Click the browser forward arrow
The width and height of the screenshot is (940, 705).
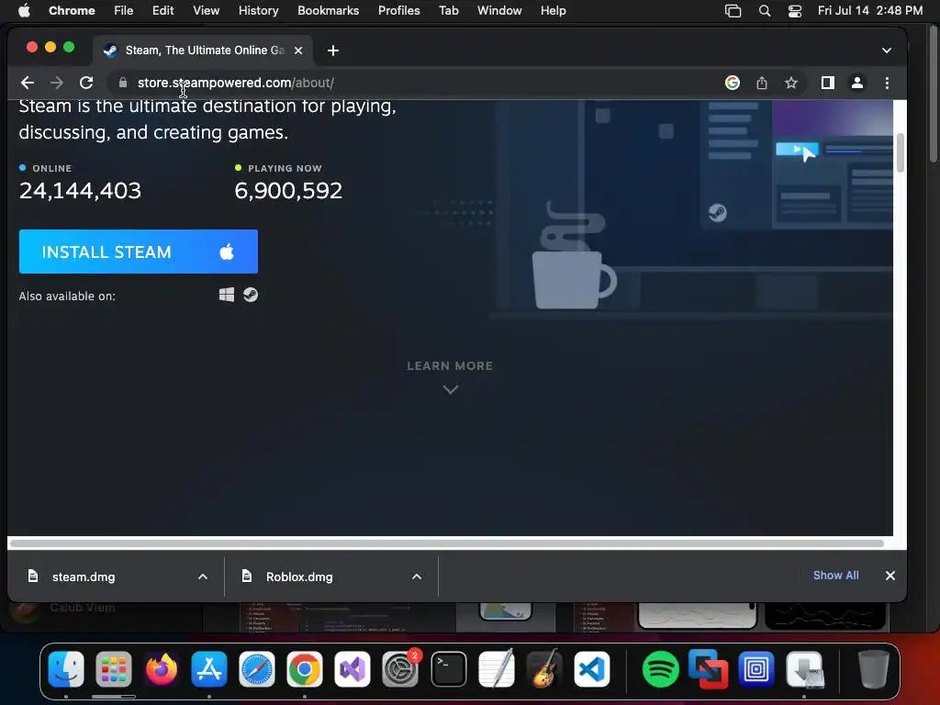[x=57, y=83]
